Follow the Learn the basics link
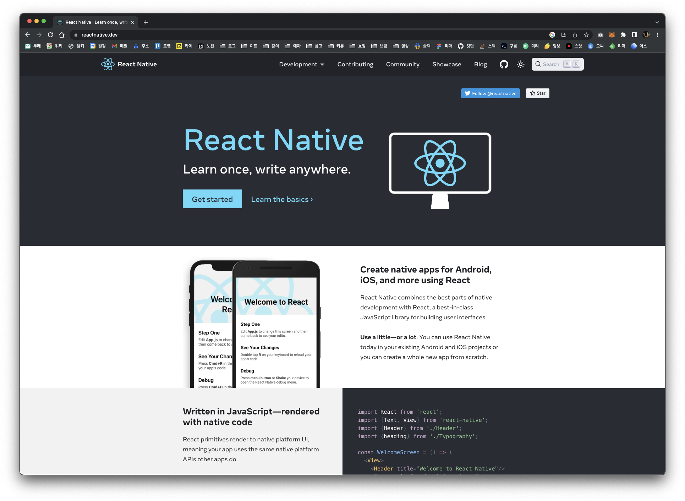The height and width of the screenshot is (501, 685). pos(282,199)
